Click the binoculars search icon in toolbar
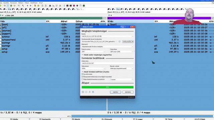The height and width of the screenshot is (120, 214). pos(50,6)
